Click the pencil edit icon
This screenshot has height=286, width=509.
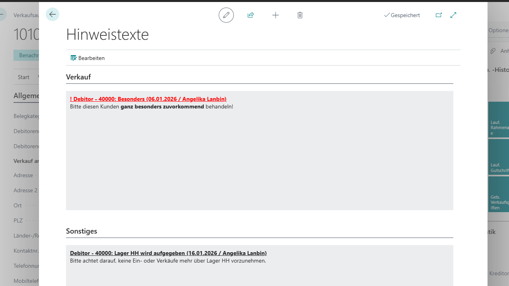coord(226,15)
